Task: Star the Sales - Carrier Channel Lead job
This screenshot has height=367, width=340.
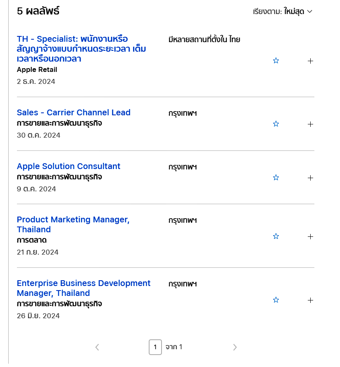Action: [276, 124]
